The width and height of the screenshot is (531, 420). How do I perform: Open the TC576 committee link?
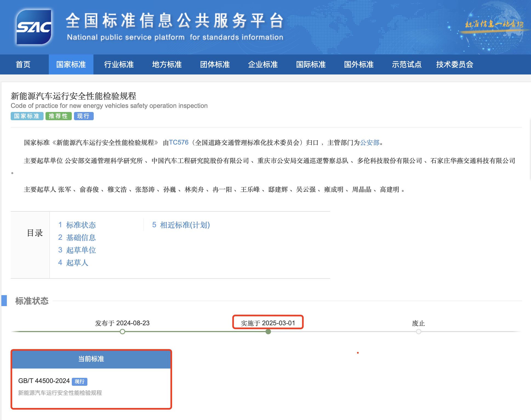click(179, 142)
